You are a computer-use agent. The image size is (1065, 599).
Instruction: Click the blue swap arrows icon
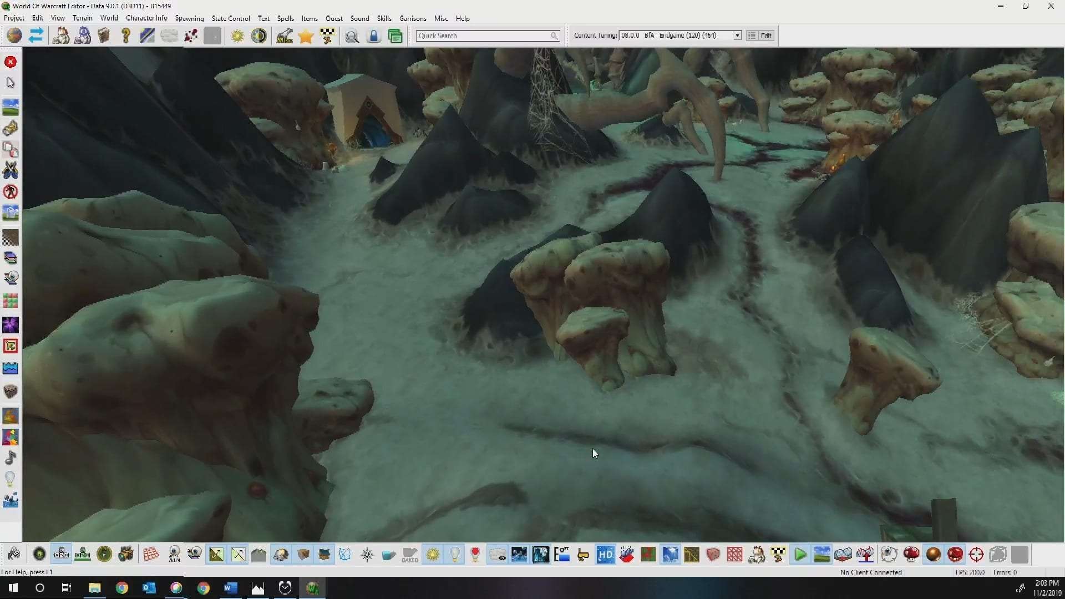36,36
